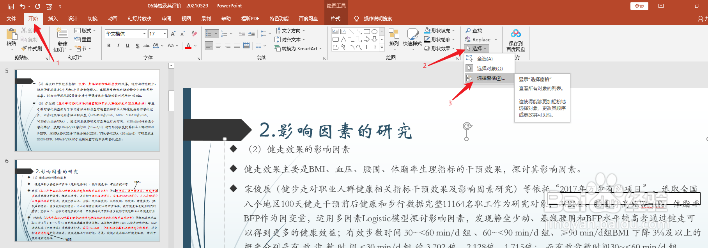Open the File (文件) tab
708x248 pixels.
point(11,18)
